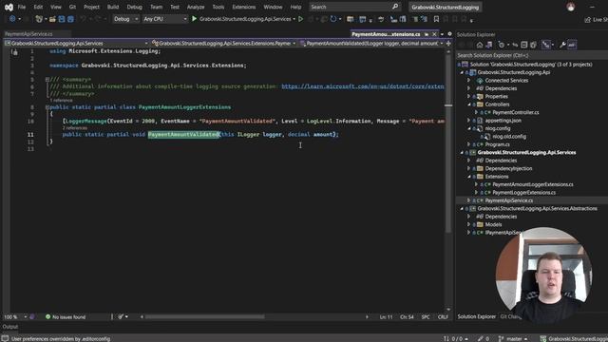Screen dimensions: 608x342
Task: Open the Analyze menu
Action: point(196,7)
